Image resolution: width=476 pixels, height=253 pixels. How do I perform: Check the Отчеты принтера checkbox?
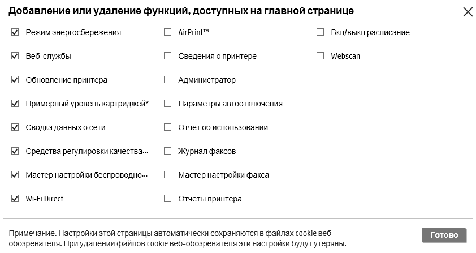(167, 199)
